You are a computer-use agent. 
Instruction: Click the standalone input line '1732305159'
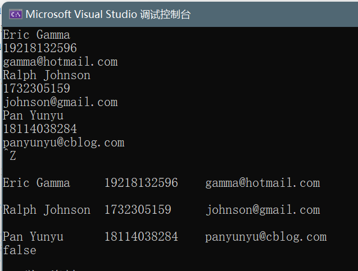pyautogui.click(x=37, y=89)
